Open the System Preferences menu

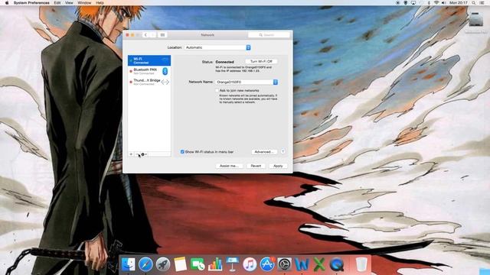[31, 2]
